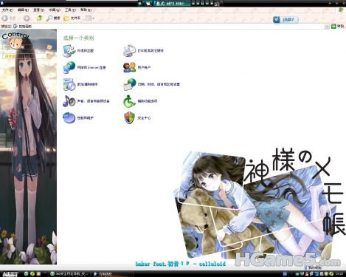This screenshot has width=346, height=277.
Task: Click the NEET start button on taskbar
Action: point(10,274)
